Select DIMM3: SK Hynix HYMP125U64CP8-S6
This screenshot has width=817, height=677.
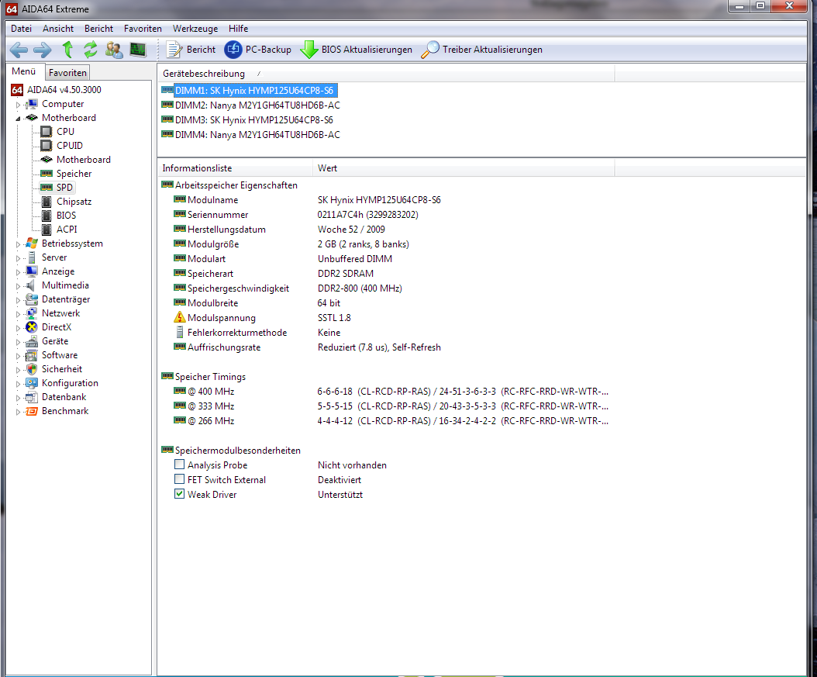tap(247, 120)
